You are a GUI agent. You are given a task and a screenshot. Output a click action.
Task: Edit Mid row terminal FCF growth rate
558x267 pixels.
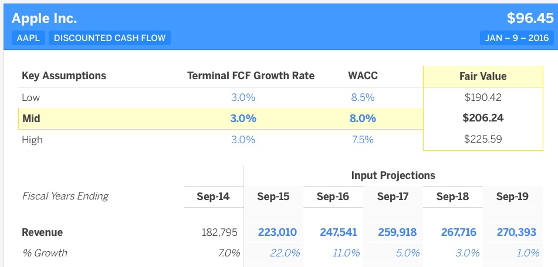[x=243, y=118]
